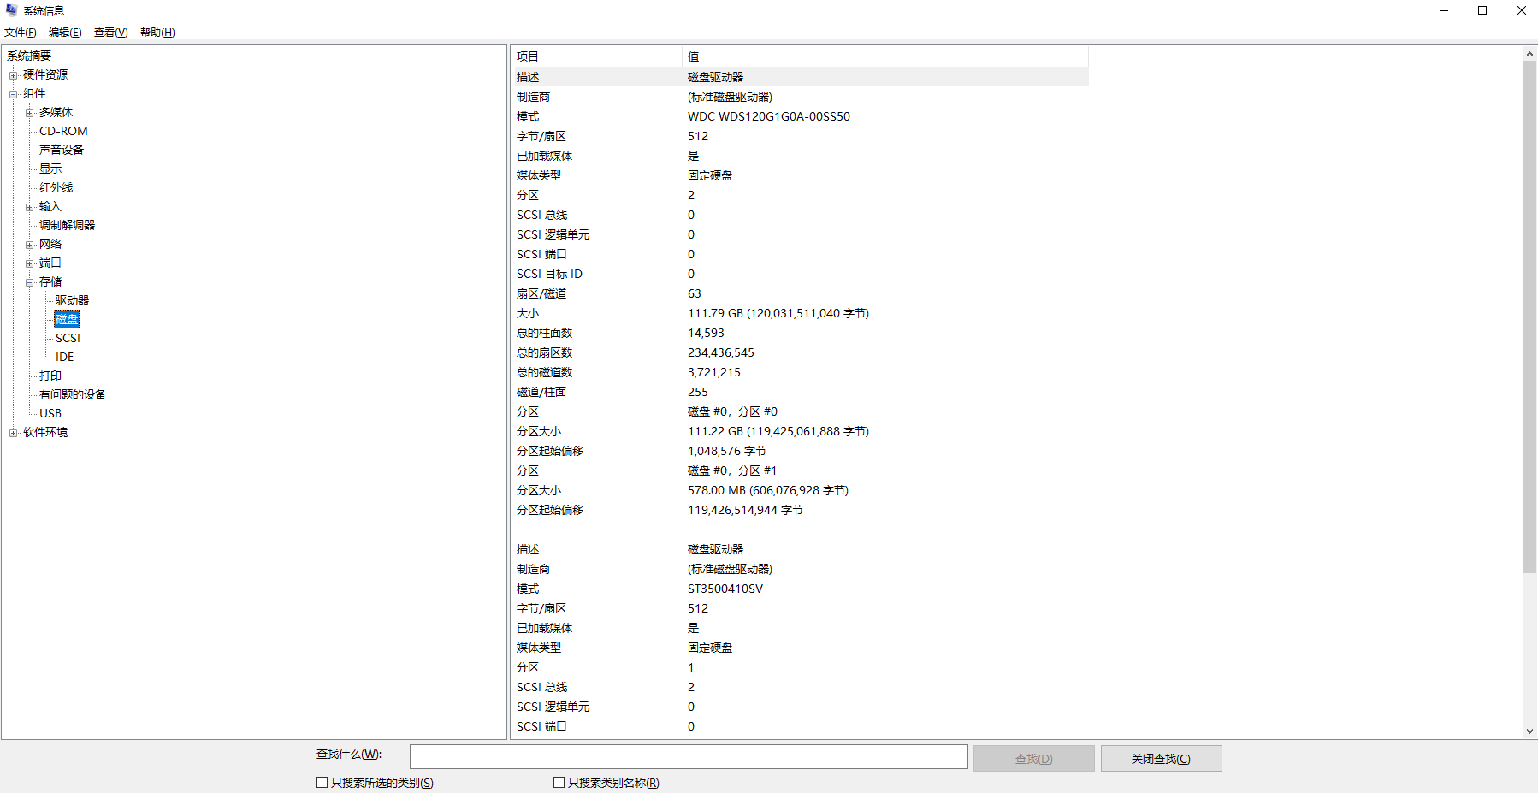Expand the 硬件资源 tree branch
Screen dimensions: 1538x793
(13, 74)
